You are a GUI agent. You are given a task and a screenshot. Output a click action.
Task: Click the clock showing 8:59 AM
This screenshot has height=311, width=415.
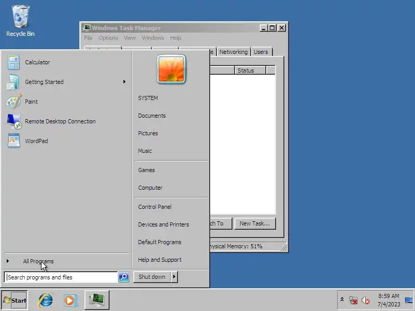389,300
